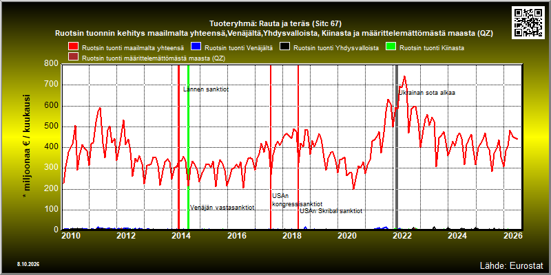Select legend text 'Ruotsin tuonti Venäjältä'

tap(238, 48)
